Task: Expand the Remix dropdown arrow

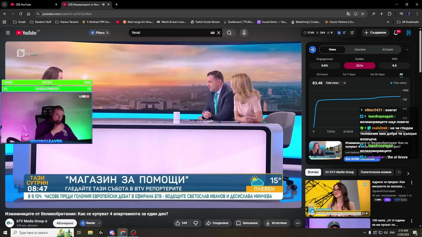Action: click(99, 223)
